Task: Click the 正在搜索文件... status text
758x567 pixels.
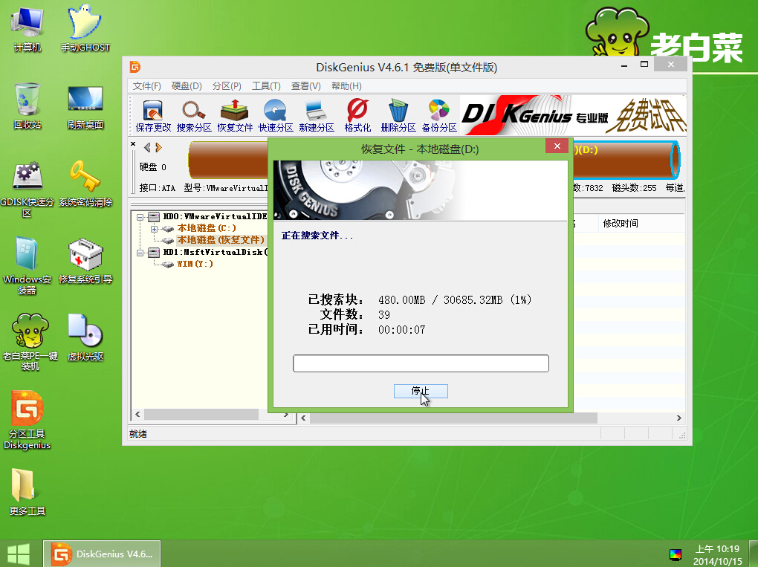Action: click(x=317, y=236)
